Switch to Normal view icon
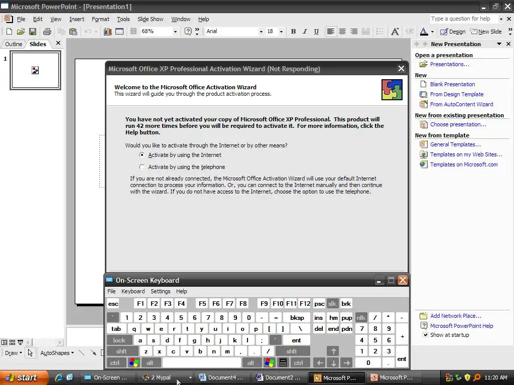Screen dimensions: 514x385 point(4,342)
